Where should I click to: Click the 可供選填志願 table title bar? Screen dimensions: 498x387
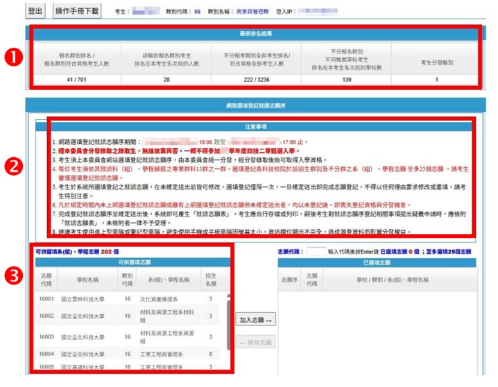point(132,263)
